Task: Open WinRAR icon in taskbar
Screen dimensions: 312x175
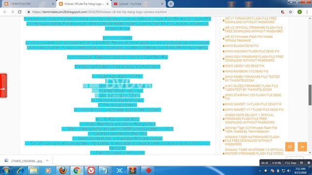Action: tap(133, 171)
